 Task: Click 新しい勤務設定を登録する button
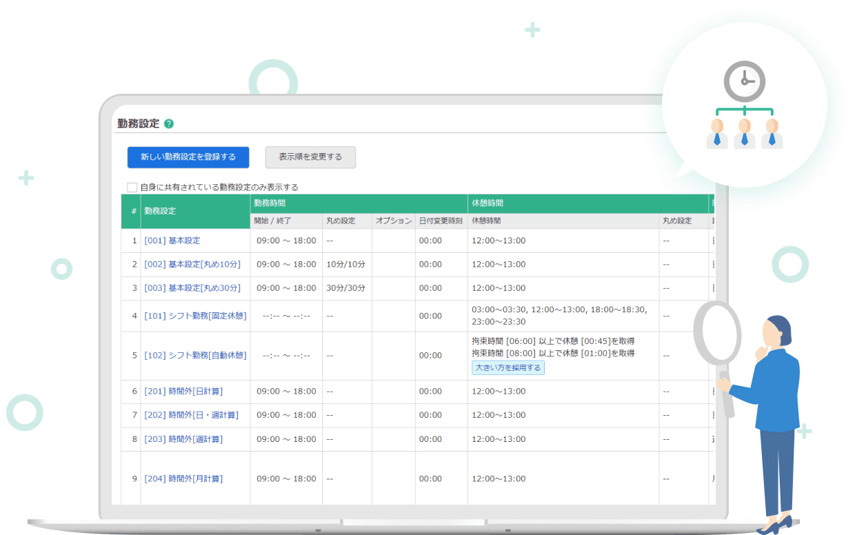188,157
